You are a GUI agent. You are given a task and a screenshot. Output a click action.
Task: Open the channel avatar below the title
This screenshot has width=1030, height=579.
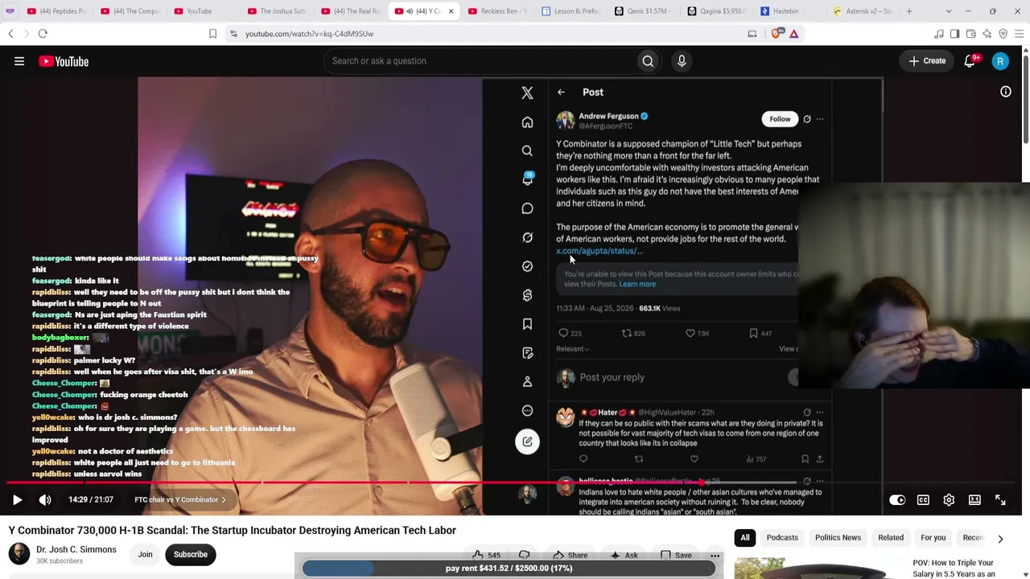pos(19,553)
